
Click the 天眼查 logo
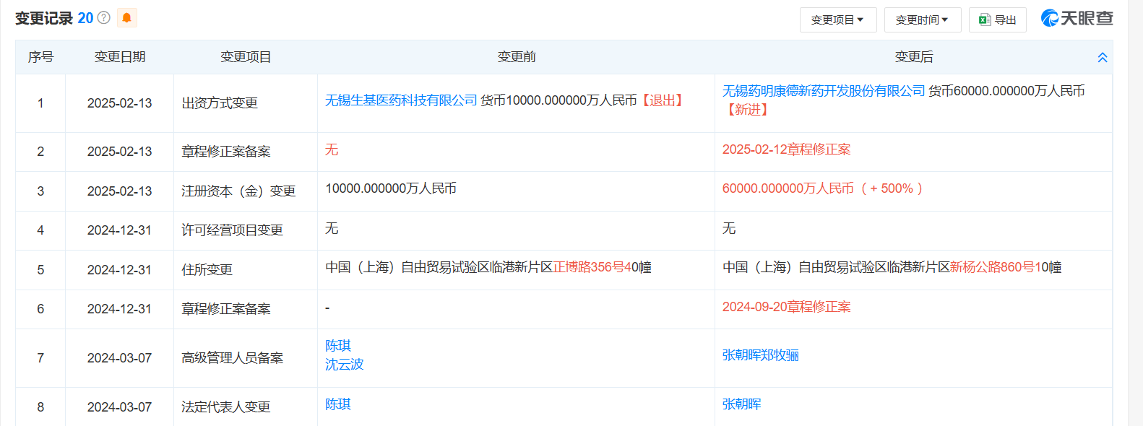(1077, 19)
